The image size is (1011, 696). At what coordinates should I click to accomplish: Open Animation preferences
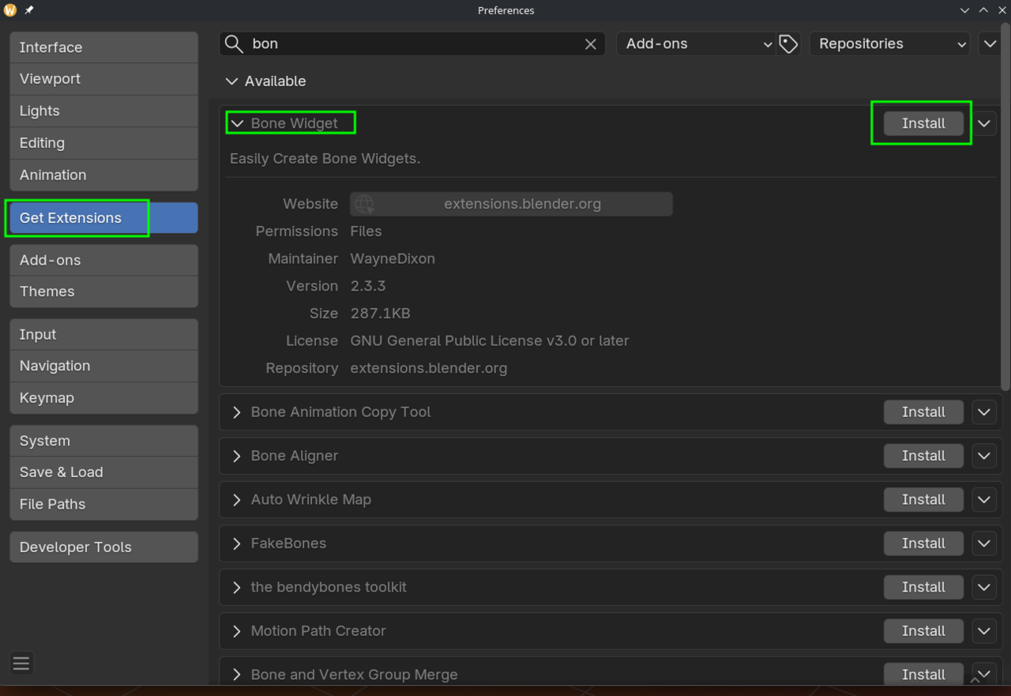(103, 175)
